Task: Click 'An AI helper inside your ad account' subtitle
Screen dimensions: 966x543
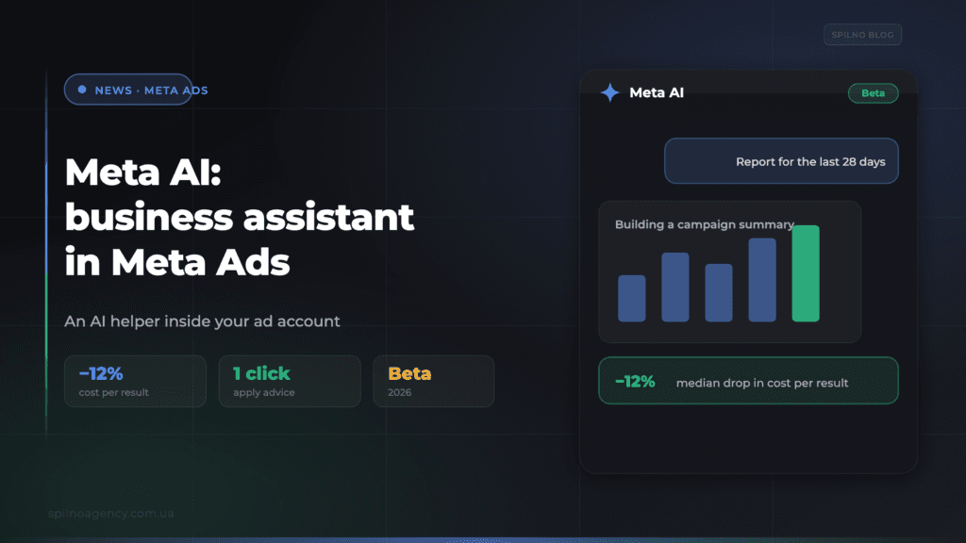Action: [202, 321]
